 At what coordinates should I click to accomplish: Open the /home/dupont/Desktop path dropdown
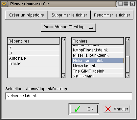coord(68,27)
